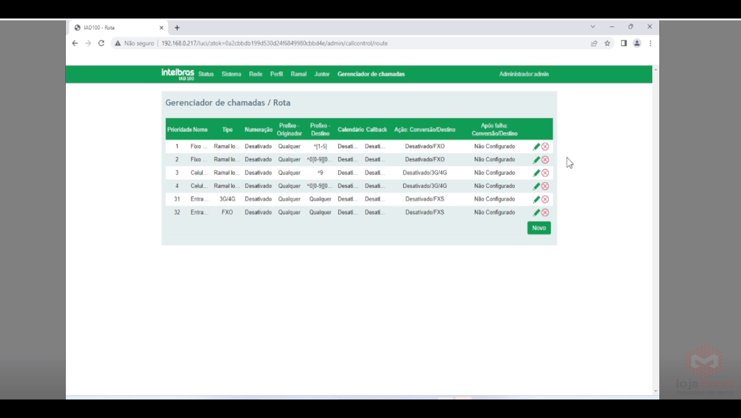Image resolution: width=741 pixels, height=418 pixels.
Task: Open the 'Não seguro' site information
Action: point(134,43)
